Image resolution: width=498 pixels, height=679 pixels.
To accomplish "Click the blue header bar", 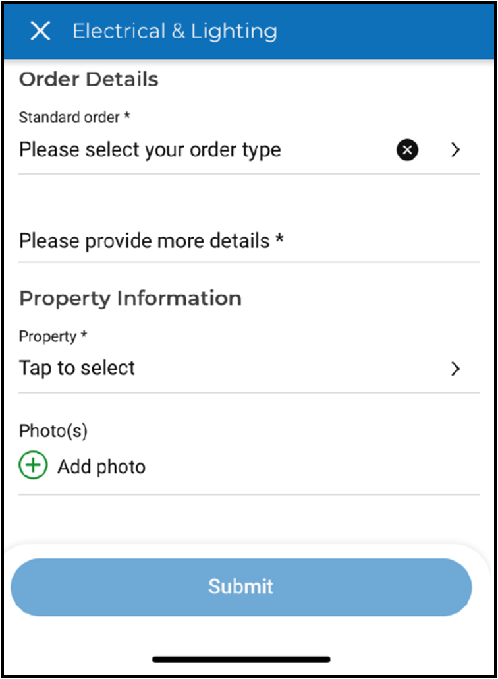I will (382, 31).
